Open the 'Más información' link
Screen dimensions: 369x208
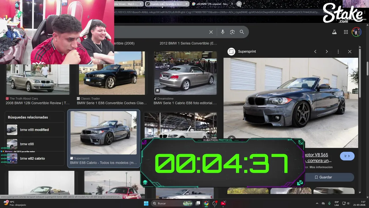(x=321, y=167)
